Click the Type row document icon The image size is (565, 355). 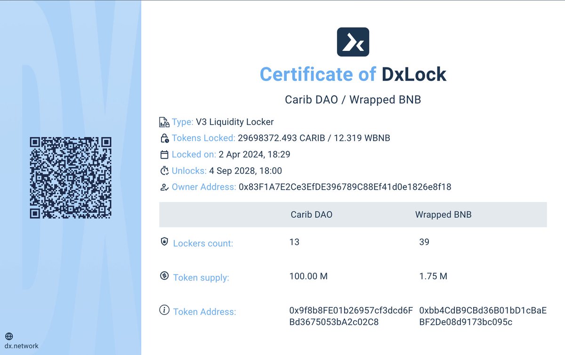164,122
